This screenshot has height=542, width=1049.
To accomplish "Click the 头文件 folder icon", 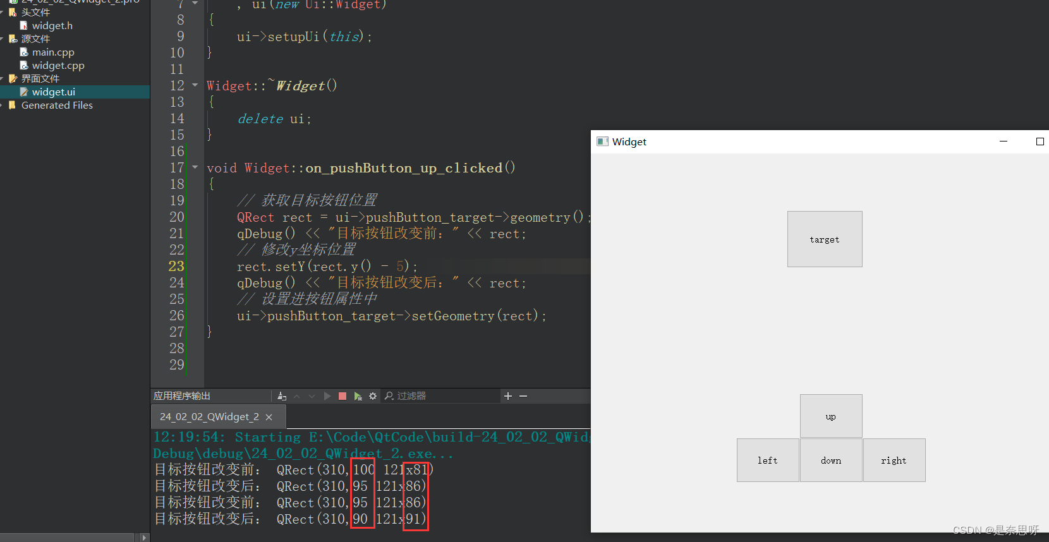I will click(13, 13).
